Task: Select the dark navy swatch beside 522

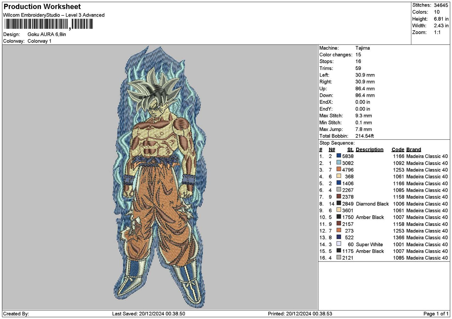Action: [339, 237]
